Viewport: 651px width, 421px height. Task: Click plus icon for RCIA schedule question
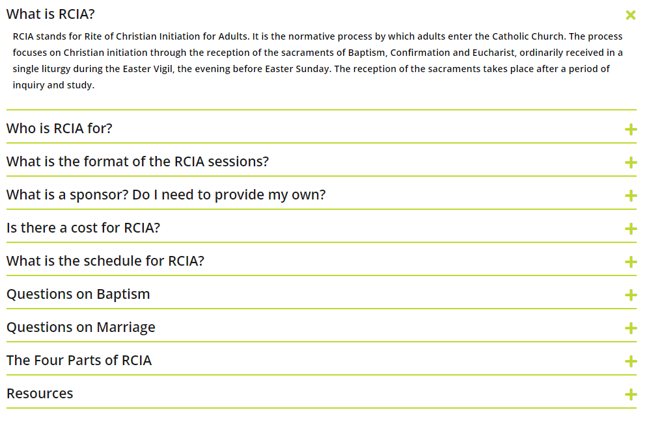[630, 262]
